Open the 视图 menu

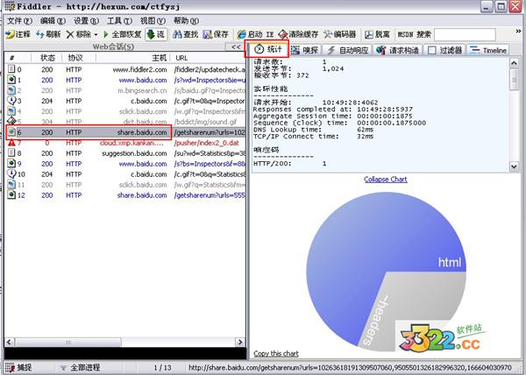click(x=153, y=21)
